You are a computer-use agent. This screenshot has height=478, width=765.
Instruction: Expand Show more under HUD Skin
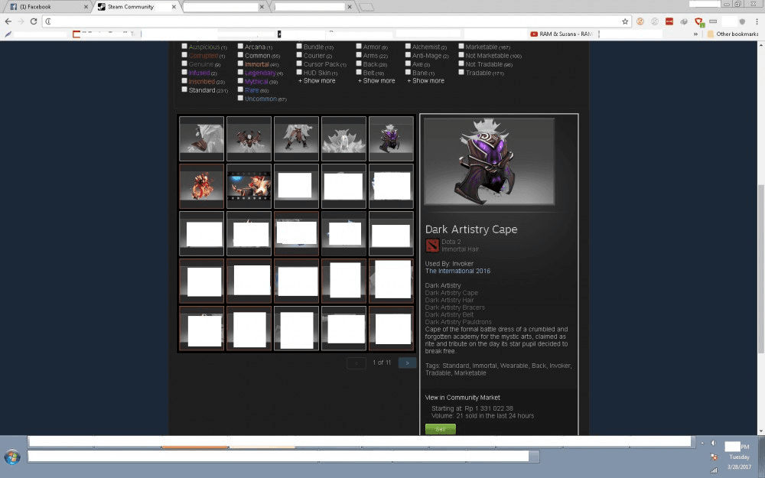pyautogui.click(x=317, y=81)
